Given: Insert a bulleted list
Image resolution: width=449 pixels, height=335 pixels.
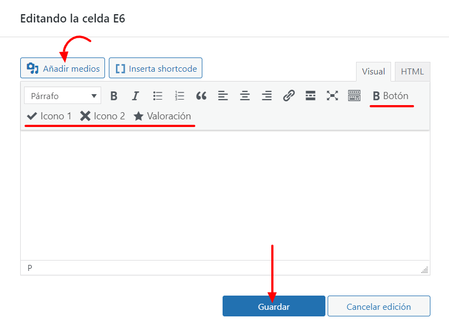Looking at the screenshot, I should (x=158, y=96).
